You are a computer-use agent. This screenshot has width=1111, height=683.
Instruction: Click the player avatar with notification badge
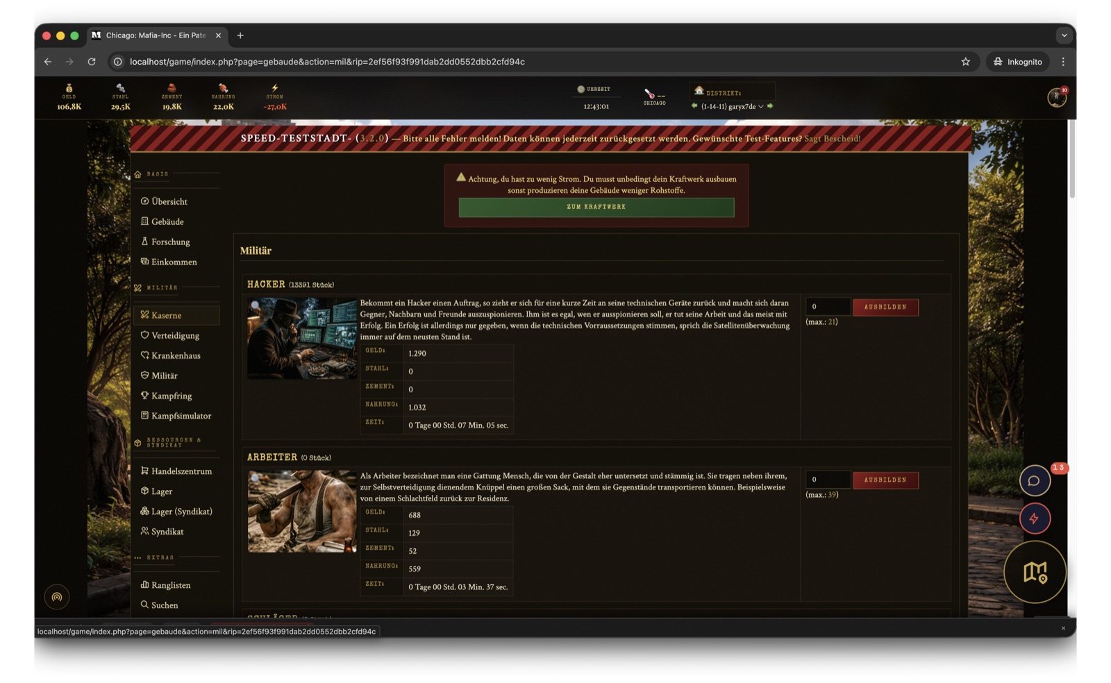tap(1057, 97)
